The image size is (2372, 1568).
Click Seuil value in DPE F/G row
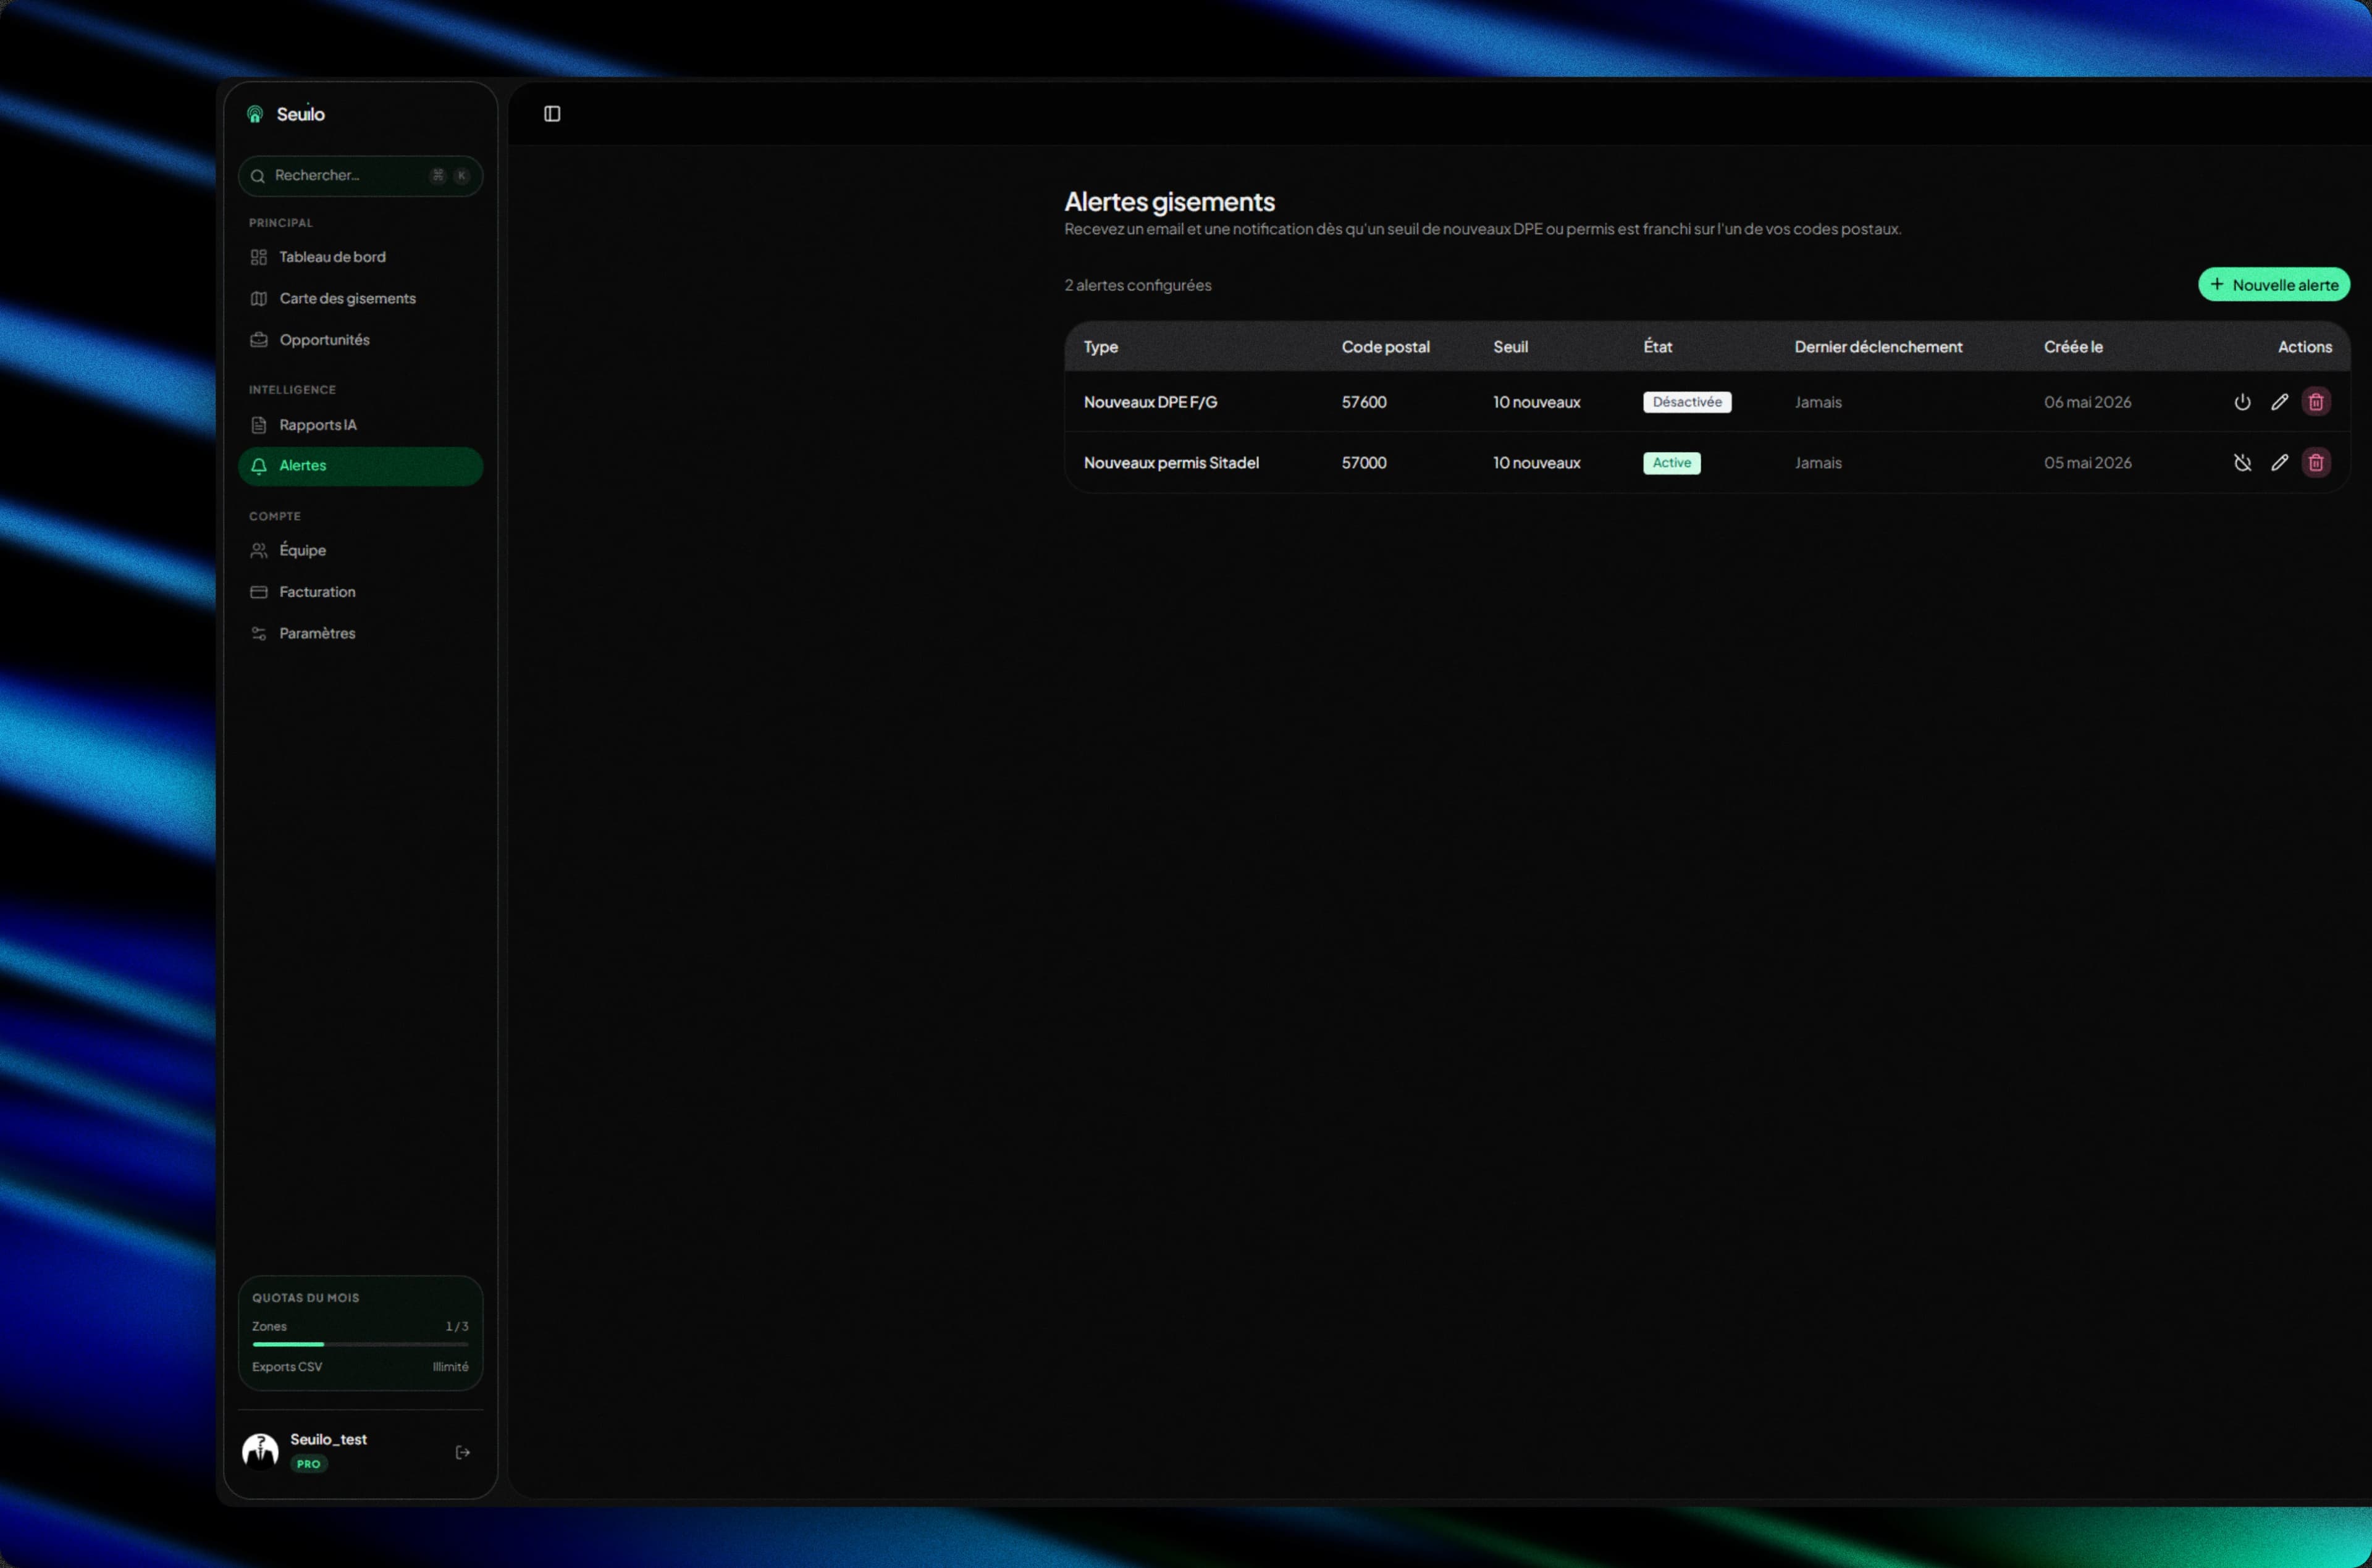pos(1537,402)
